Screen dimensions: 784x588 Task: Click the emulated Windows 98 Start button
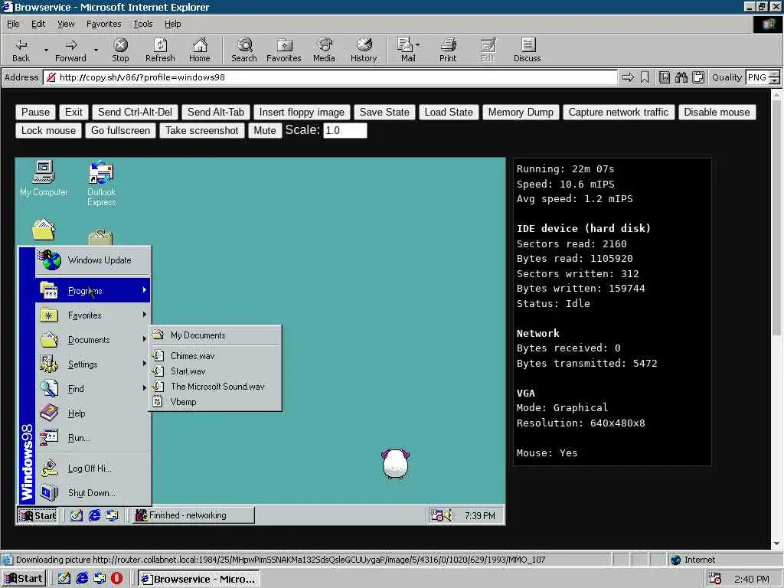pos(38,515)
